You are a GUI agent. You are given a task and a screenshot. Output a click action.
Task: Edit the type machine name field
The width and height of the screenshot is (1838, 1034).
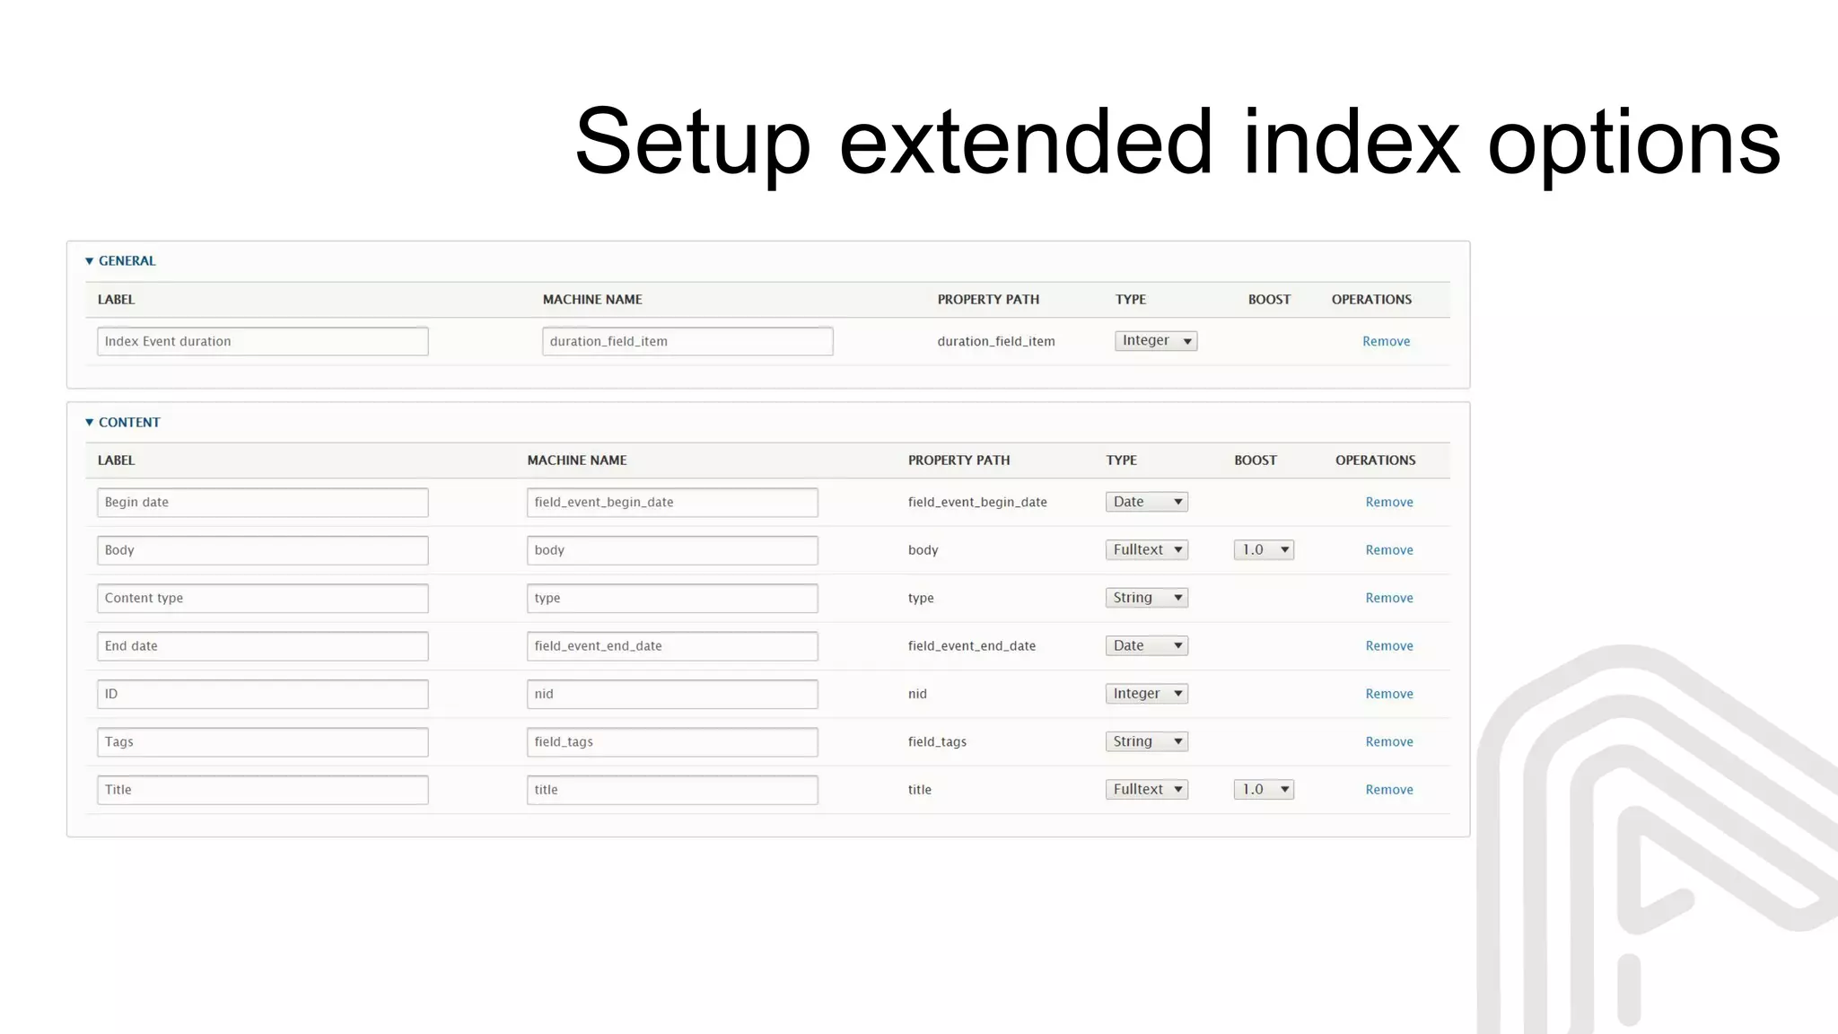(x=672, y=599)
